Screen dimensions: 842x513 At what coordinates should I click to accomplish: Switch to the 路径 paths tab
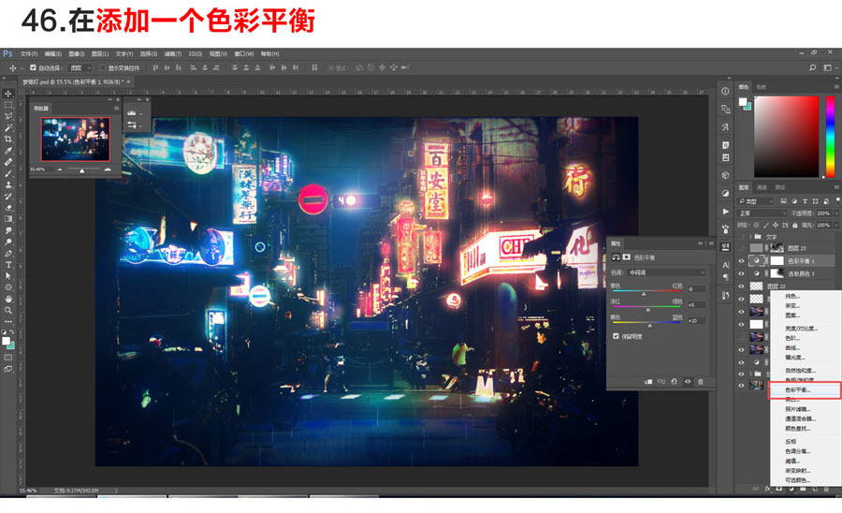point(779,187)
